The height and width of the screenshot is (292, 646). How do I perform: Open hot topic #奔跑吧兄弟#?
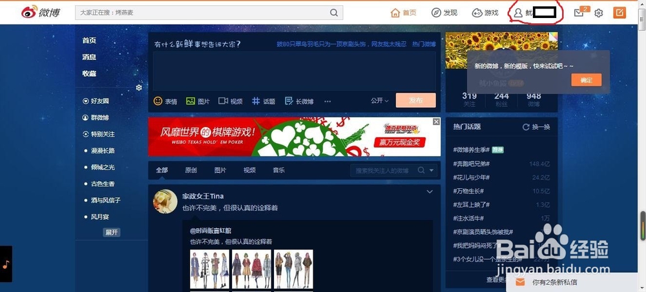(472, 164)
